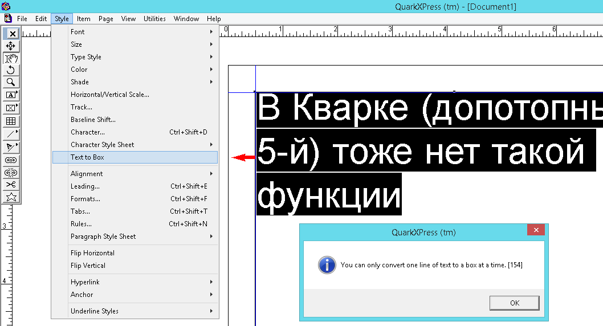Expand the Shade submenu

click(x=135, y=82)
